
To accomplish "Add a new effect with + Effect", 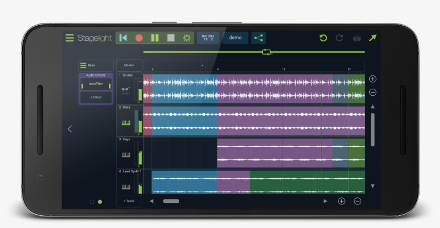I will click(96, 97).
